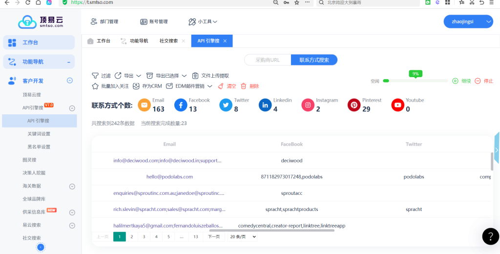Click the green search progress bar
The width and height of the screenshot is (500, 254).
click(x=415, y=81)
